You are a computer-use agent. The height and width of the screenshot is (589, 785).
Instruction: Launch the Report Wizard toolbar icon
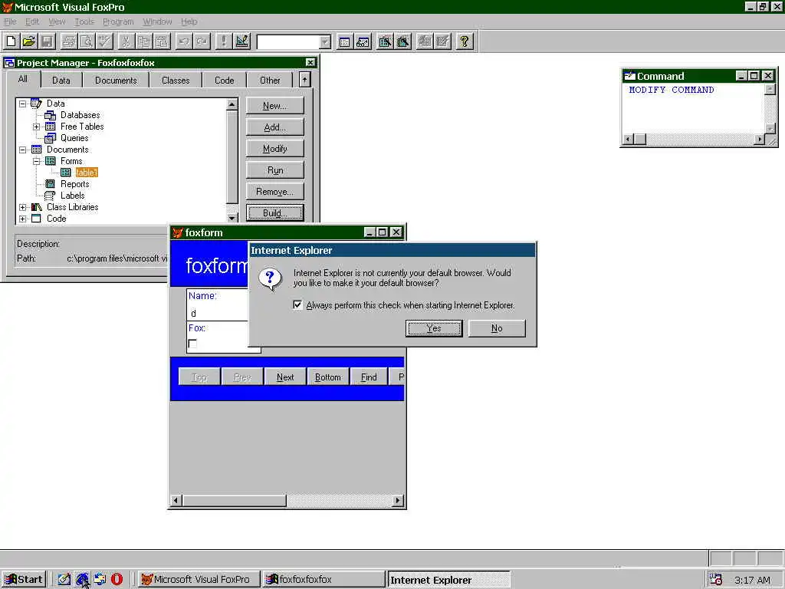point(402,41)
